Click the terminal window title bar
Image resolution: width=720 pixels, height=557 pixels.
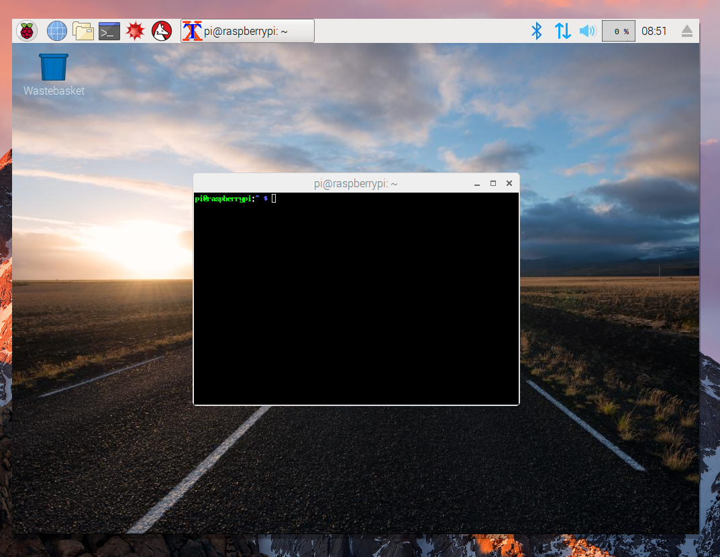(356, 183)
